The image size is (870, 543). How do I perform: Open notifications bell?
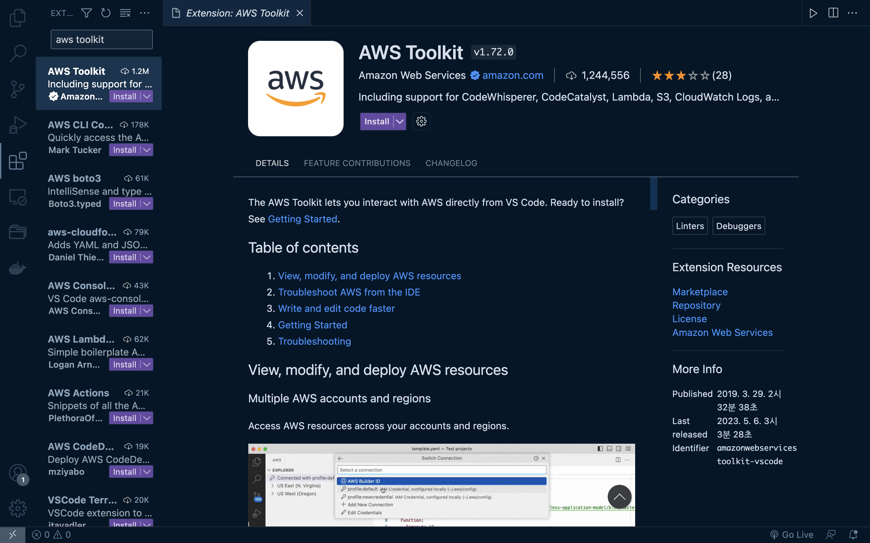coord(853,535)
